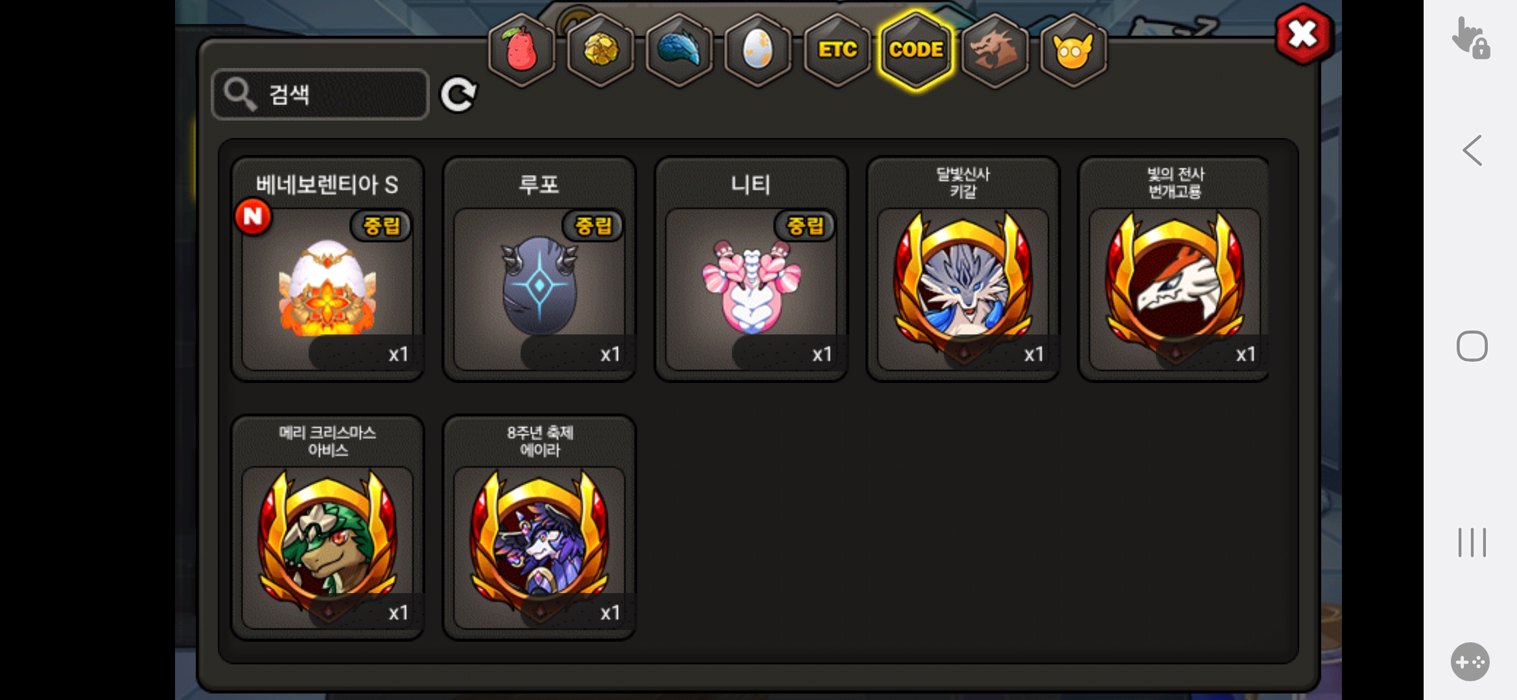The image size is (1517, 700).
Task: Close the inventory with red X button
Action: (x=1303, y=34)
